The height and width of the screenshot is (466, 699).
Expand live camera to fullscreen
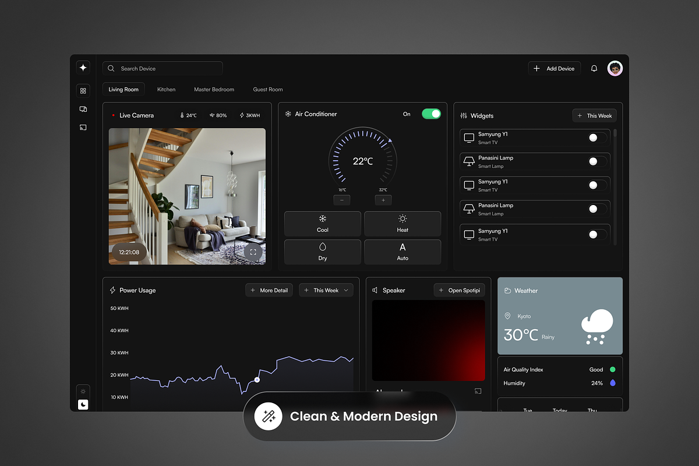point(252,252)
